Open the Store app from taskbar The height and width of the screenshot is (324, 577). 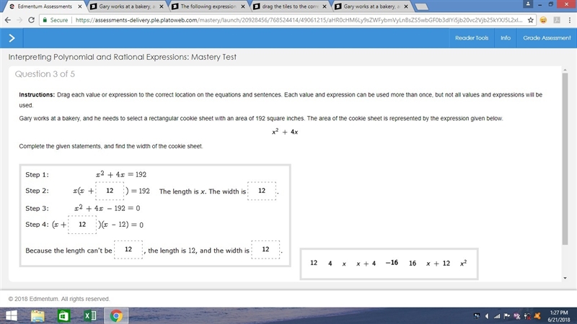[63, 315]
